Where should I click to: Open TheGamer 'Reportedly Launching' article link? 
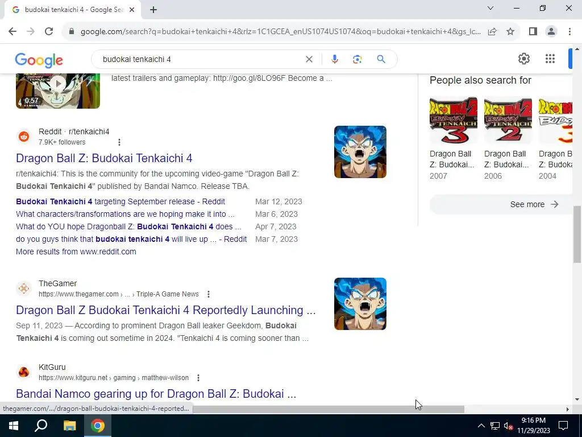165,310
